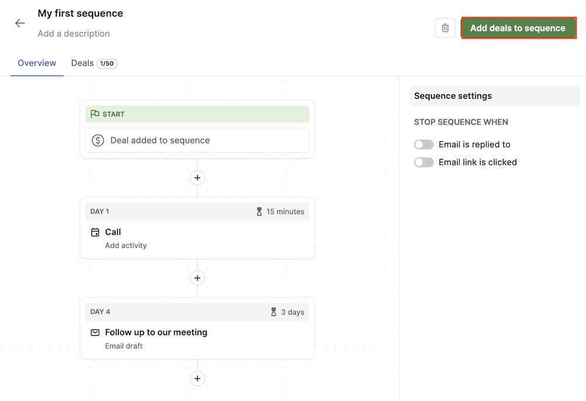The height and width of the screenshot is (401, 586).
Task: Select the calendar icon on the Call step
Action: click(95, 232)
